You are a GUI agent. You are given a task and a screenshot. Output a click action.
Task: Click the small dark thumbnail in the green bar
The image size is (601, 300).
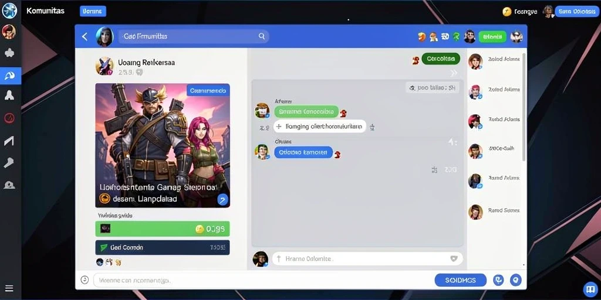(106, 229)
